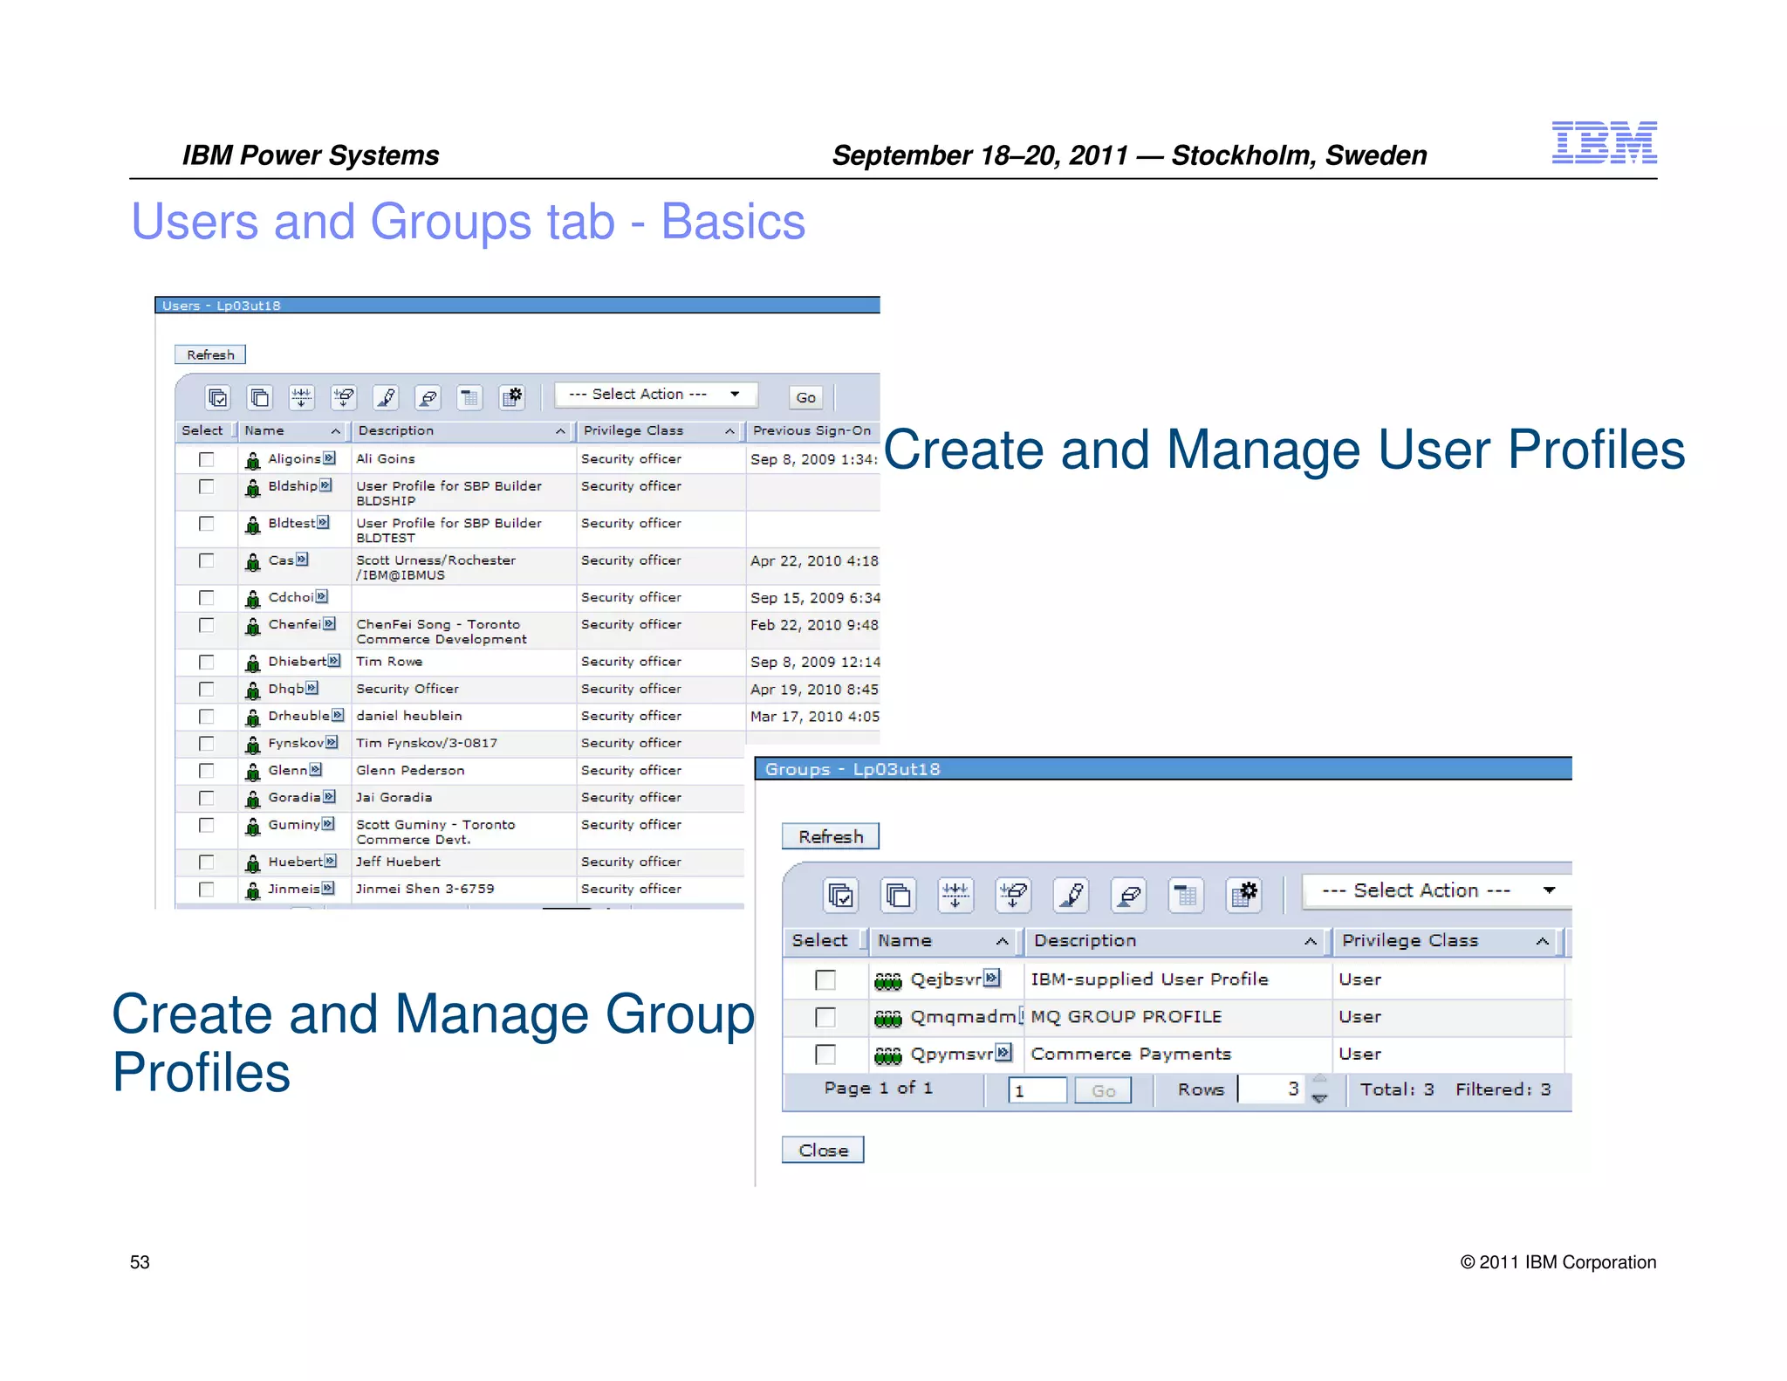Open context menu arrow beside Aligoins

[329, 458]
